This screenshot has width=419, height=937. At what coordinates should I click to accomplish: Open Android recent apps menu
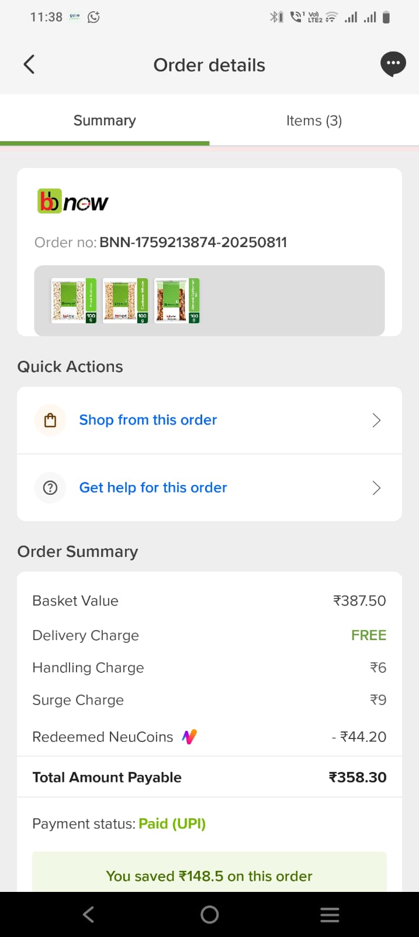(330, 915)
